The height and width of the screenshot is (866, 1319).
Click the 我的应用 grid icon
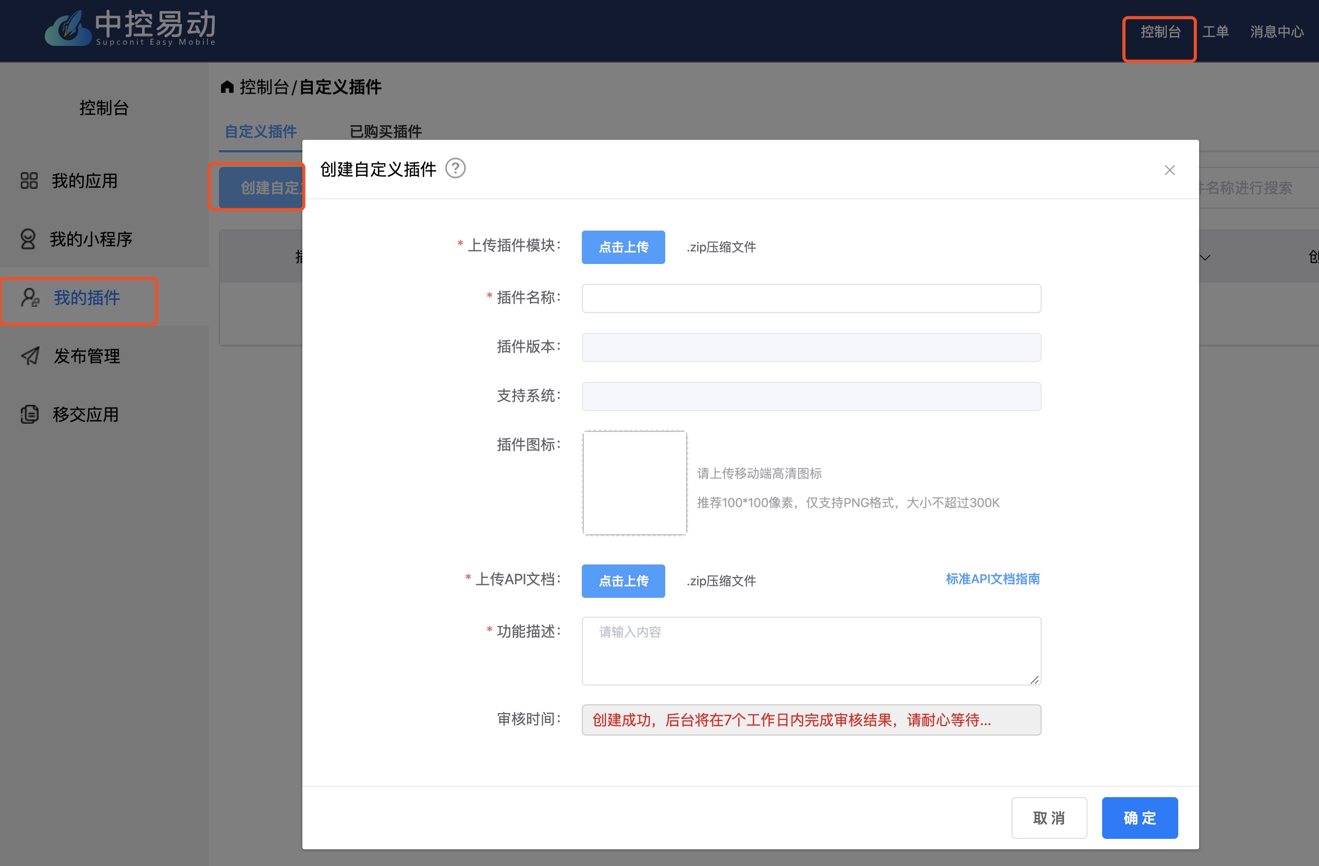coord(29,181)
